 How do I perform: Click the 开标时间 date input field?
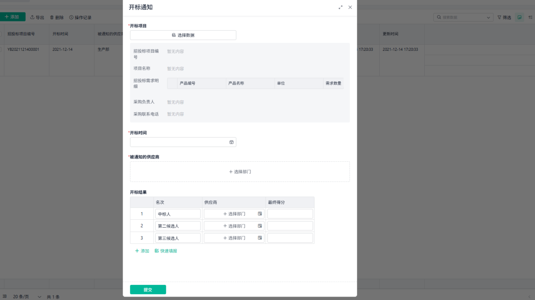tap(183, 142)
